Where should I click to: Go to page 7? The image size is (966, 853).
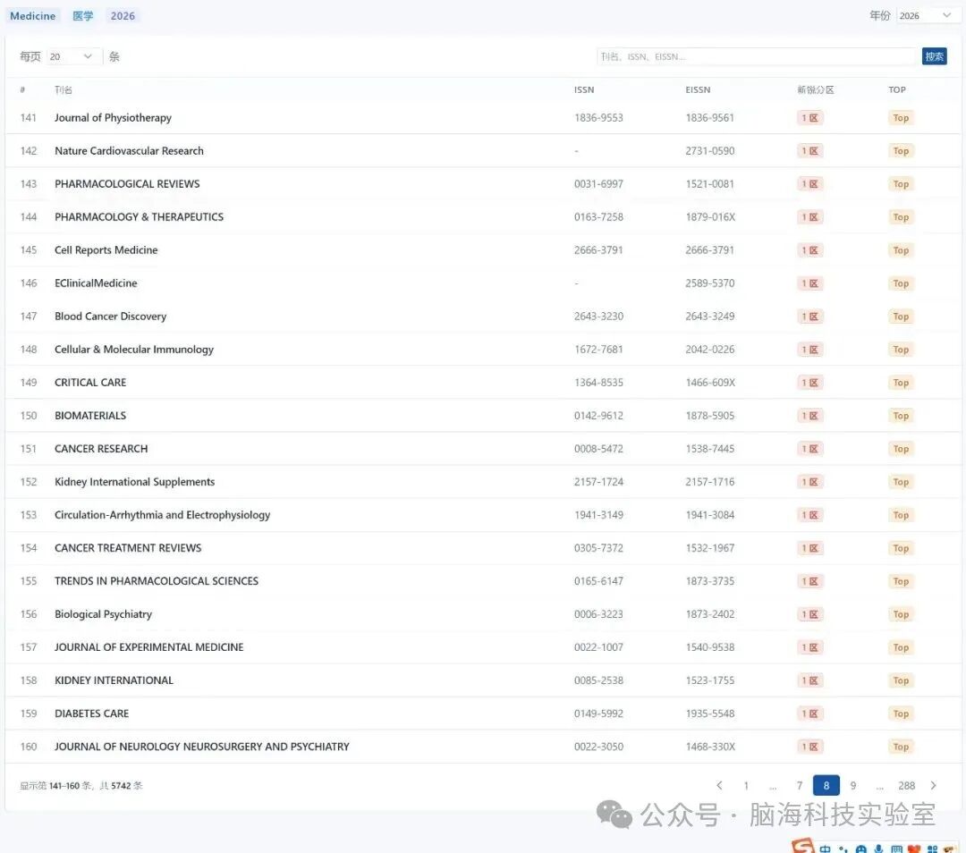click(799, 785)
